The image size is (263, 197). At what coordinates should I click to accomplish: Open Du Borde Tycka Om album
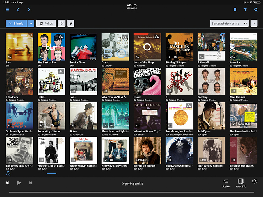point(19,116)
